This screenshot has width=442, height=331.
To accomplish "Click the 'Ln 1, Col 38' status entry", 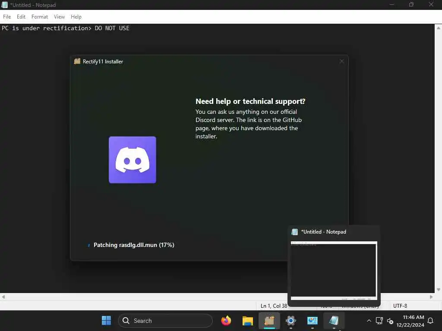I will click(x=273, y=306).
